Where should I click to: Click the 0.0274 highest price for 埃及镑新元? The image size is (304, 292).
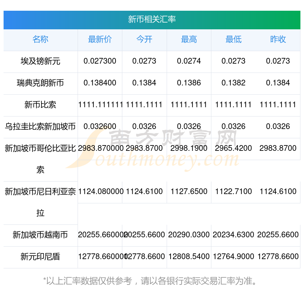click(x=189, y=61)
